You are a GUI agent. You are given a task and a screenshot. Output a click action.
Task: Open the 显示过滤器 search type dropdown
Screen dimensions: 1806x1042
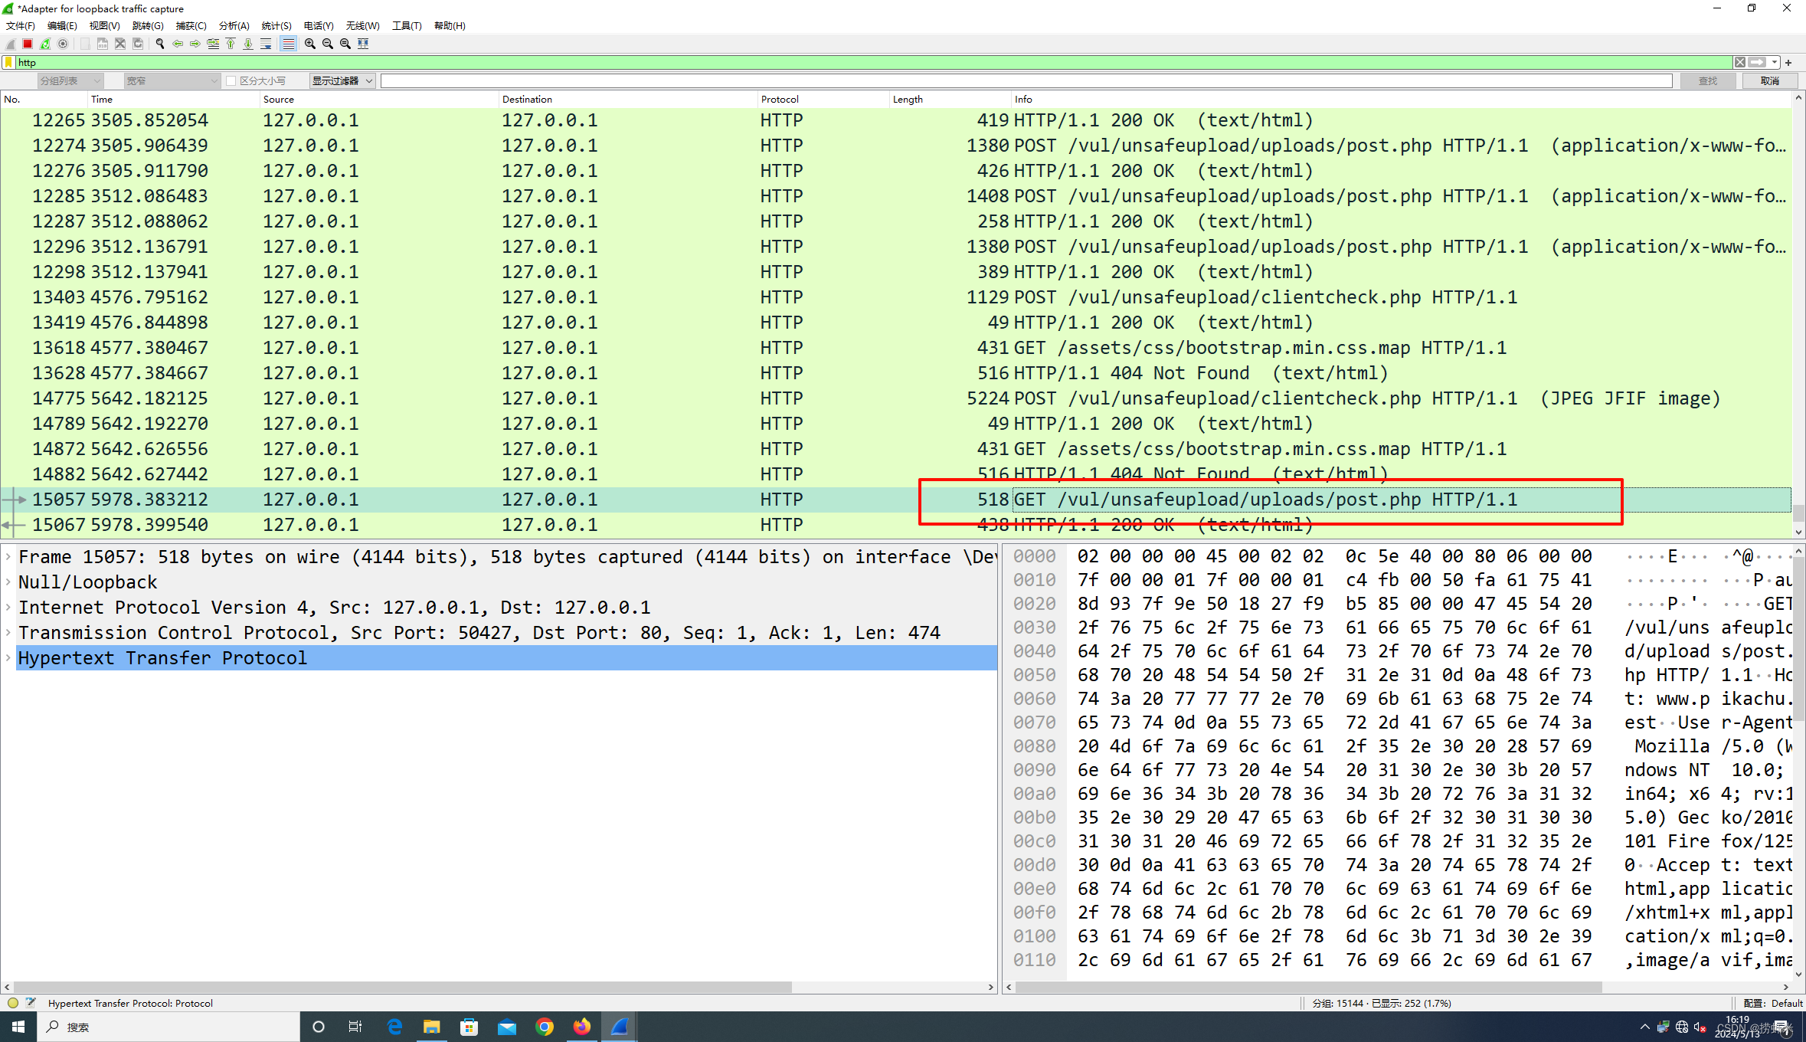click(342, 80)
